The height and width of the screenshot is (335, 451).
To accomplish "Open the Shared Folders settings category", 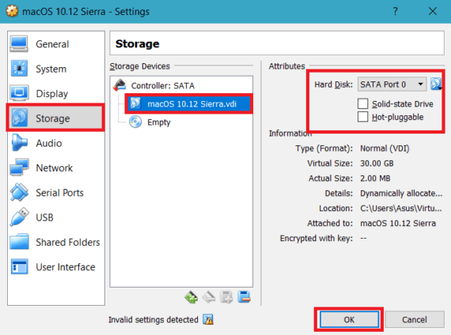I will (67, 243).
